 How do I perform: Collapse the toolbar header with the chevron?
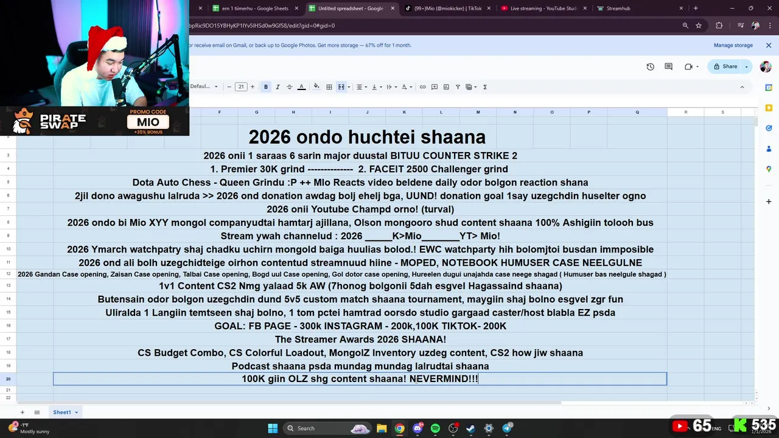[742, 87]
